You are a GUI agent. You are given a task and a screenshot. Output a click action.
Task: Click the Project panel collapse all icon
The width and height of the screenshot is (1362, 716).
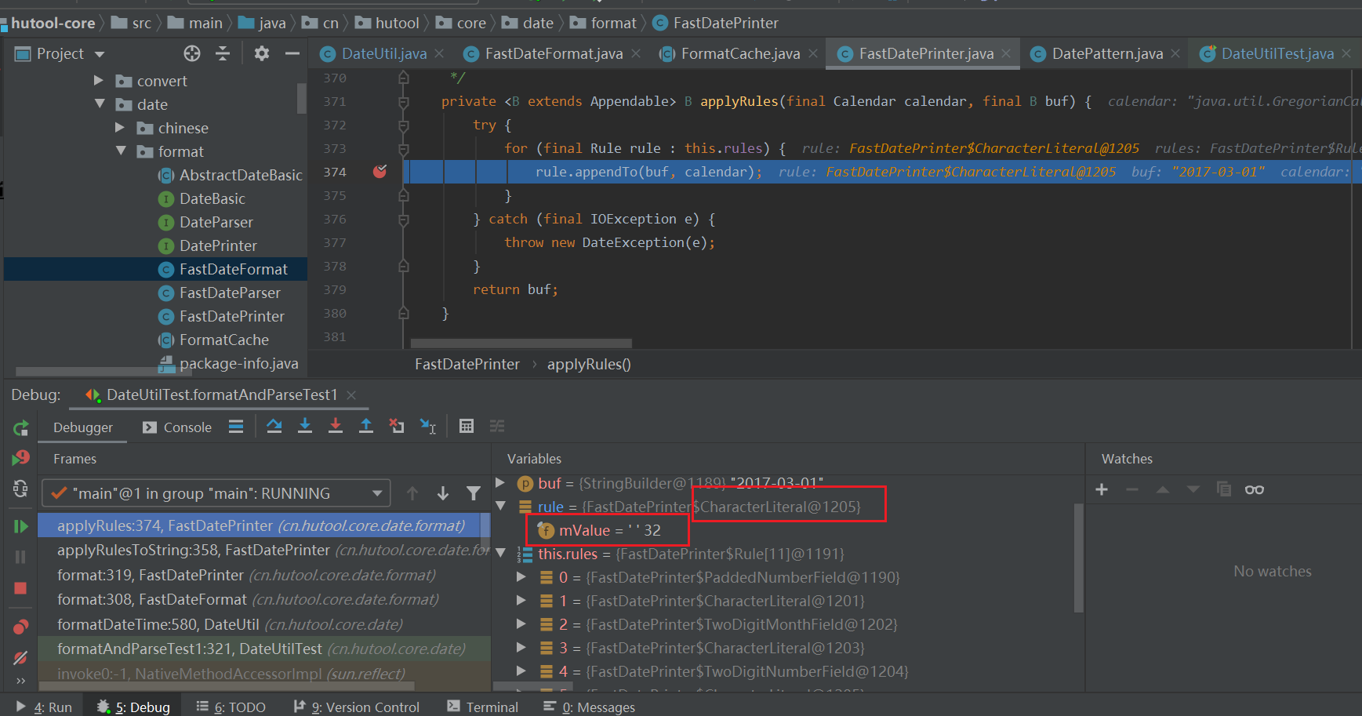pyautogui.click(x=223, y=53)
